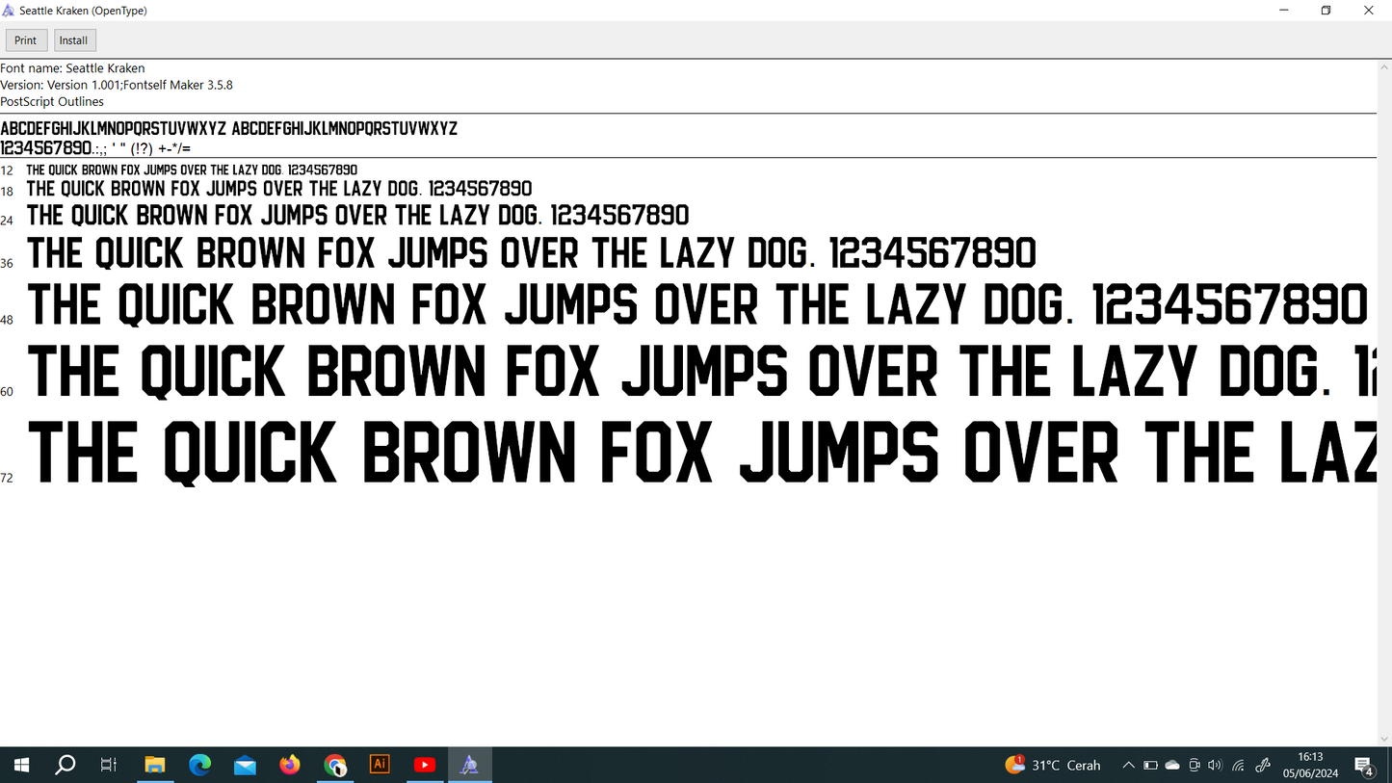Screen dimensions: 1392x783
Task: Open the OneDrive cloud tray icon
Action: (x=1172, y=766)
